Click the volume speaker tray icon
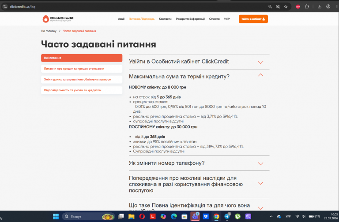Viewport: 339px width, 222px height. tap(304, 216)
